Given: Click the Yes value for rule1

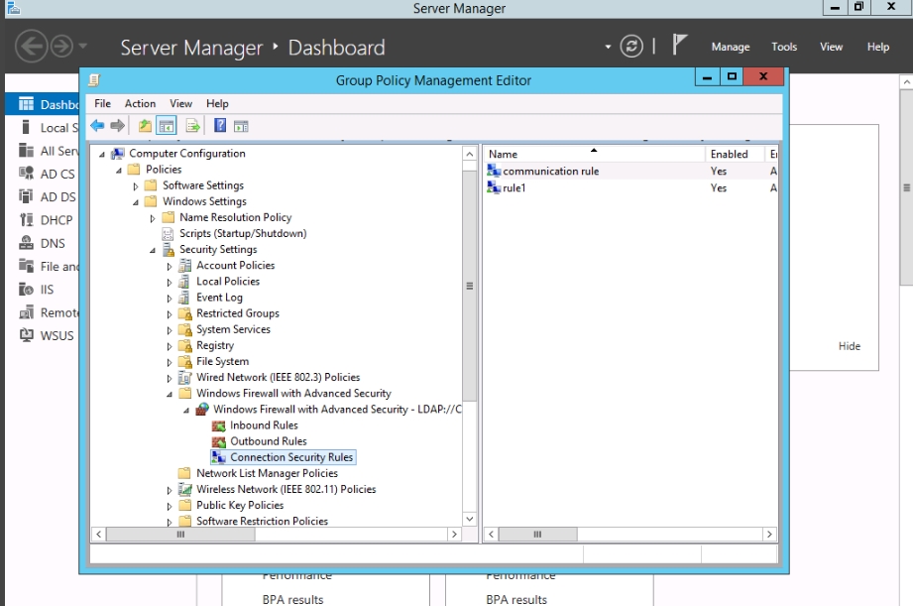Looking at the screenshot, I should (x=718, y=187).
